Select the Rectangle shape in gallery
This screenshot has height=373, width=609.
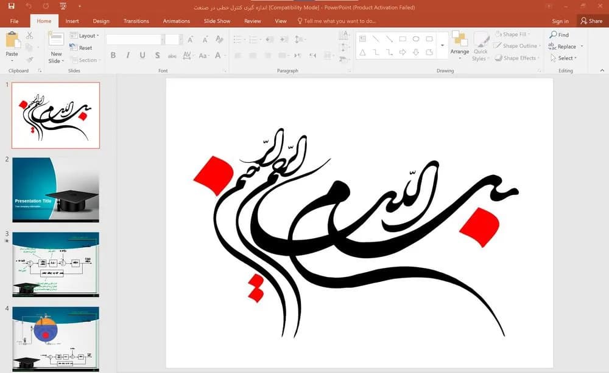403,39
